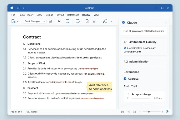Minimize the Contract window

156,8
